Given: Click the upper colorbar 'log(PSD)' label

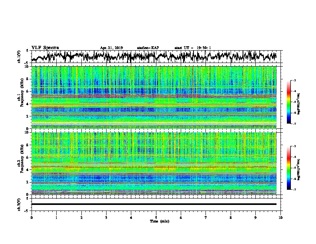Looking at the screenshot, I should (299, 104).
